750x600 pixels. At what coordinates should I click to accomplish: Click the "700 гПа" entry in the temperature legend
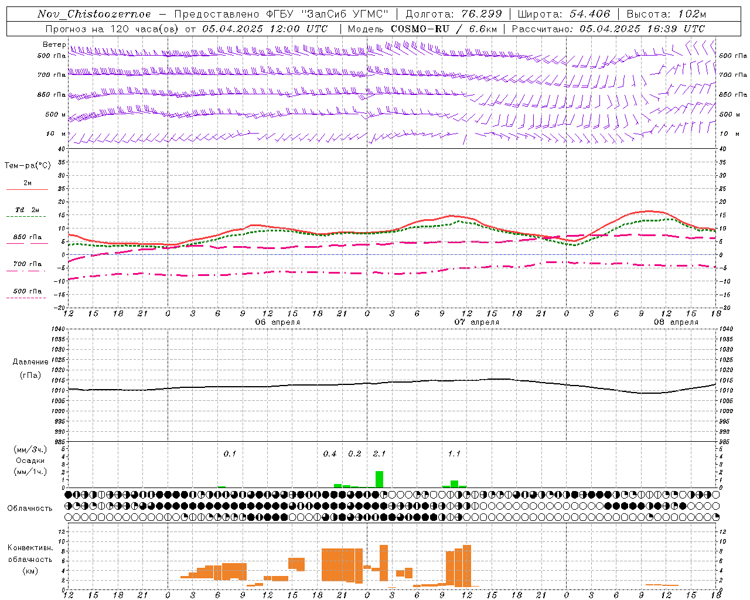pos(28,264)
